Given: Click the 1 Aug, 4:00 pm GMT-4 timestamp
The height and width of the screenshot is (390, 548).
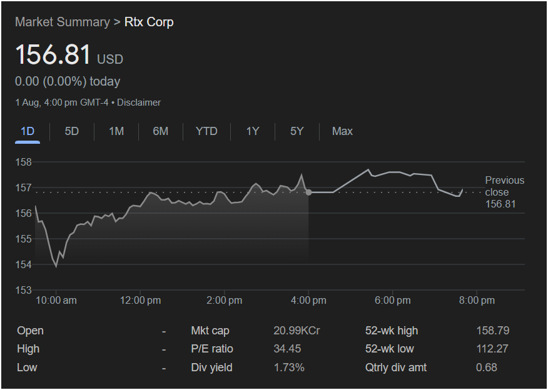Looking at the screenshot, I should point(62,102).
